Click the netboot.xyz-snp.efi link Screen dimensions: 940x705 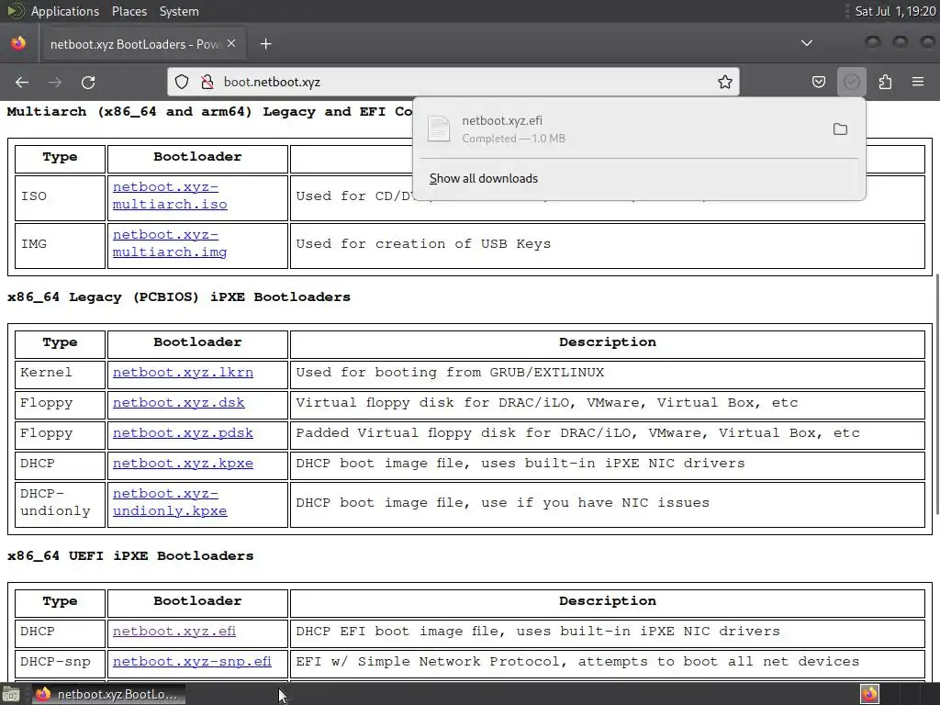tap(192, 661)
